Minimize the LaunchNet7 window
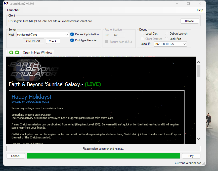218x171 pixels. point(177,4)
